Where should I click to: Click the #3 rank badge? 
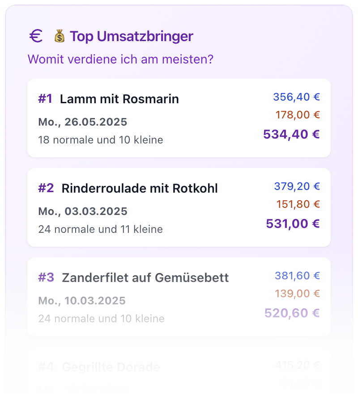[x=46, y=278]
